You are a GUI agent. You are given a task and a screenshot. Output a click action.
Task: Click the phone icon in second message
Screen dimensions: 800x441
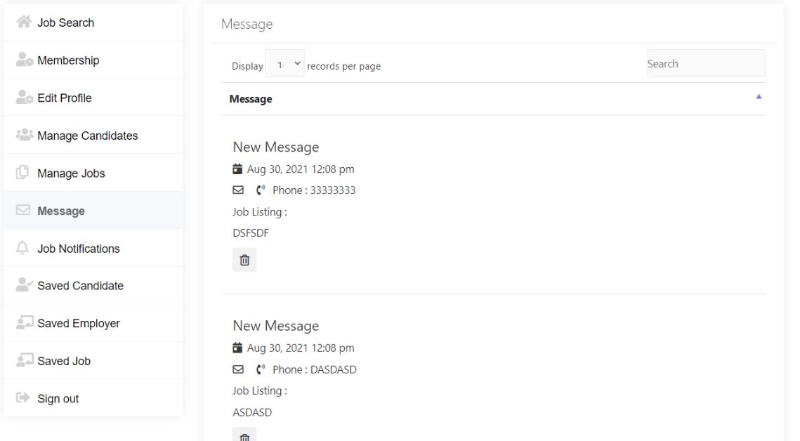tap(261, 369)
